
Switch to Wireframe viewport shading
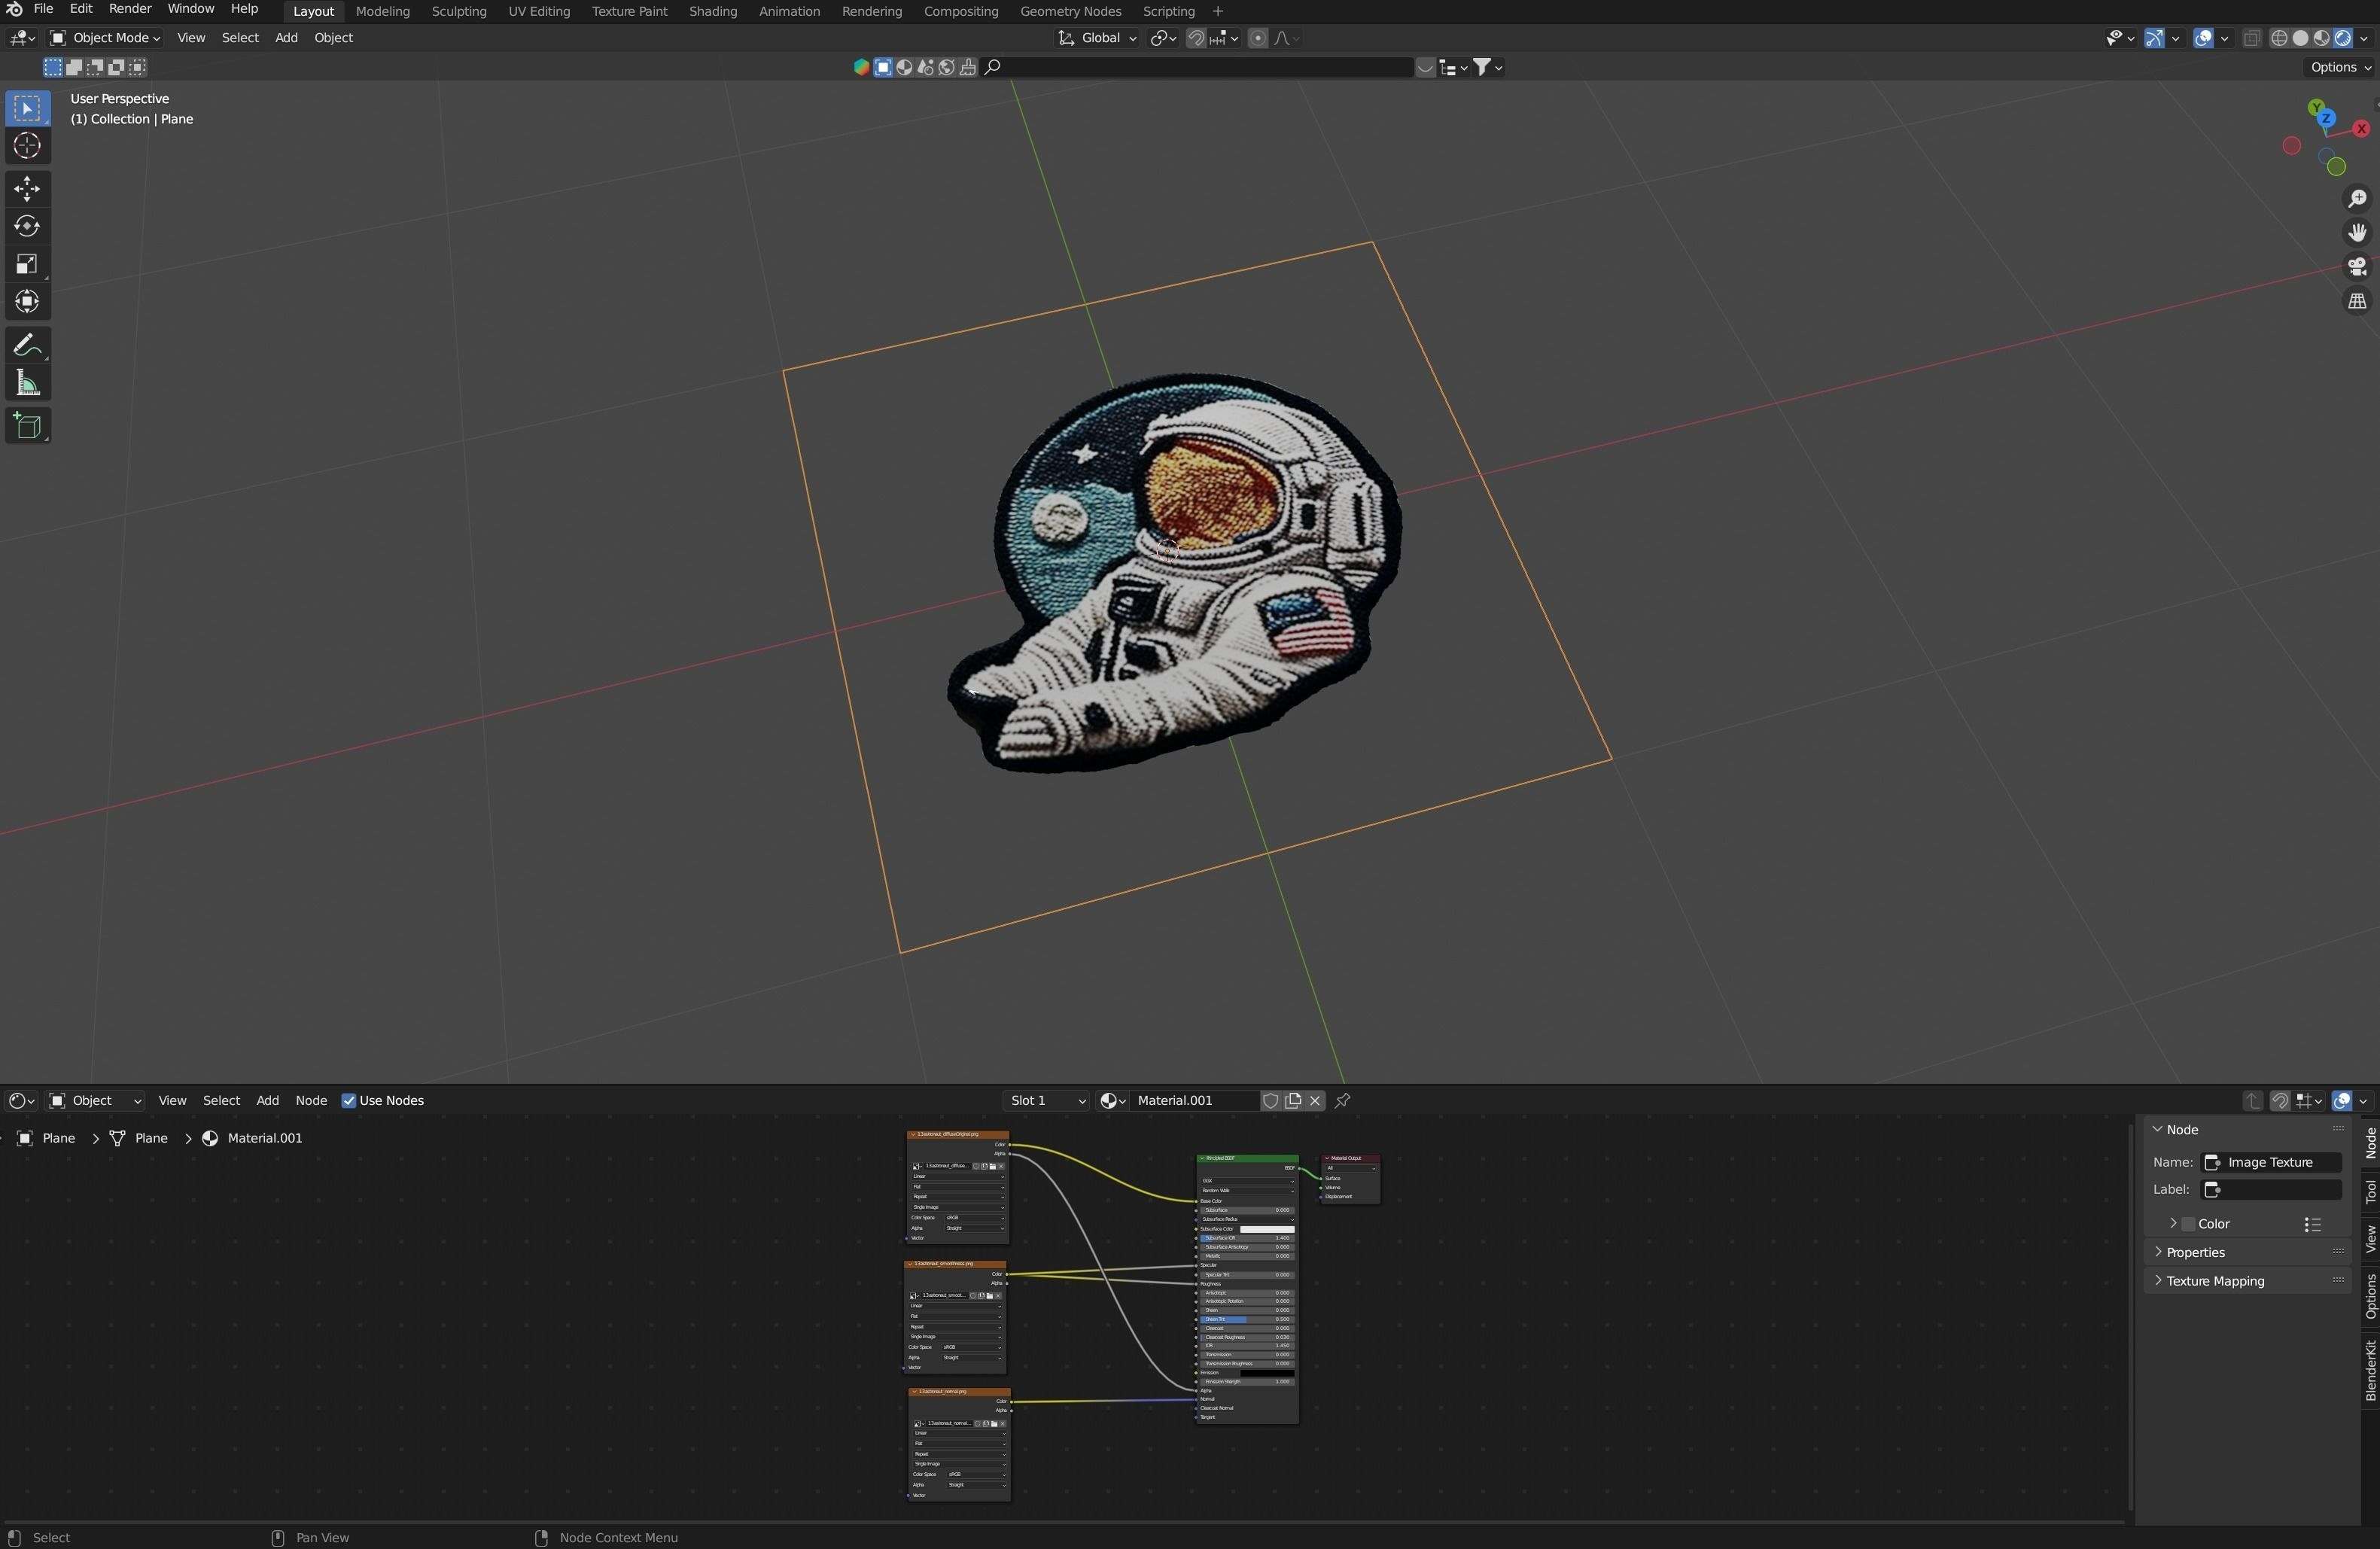coord(2279,38)
